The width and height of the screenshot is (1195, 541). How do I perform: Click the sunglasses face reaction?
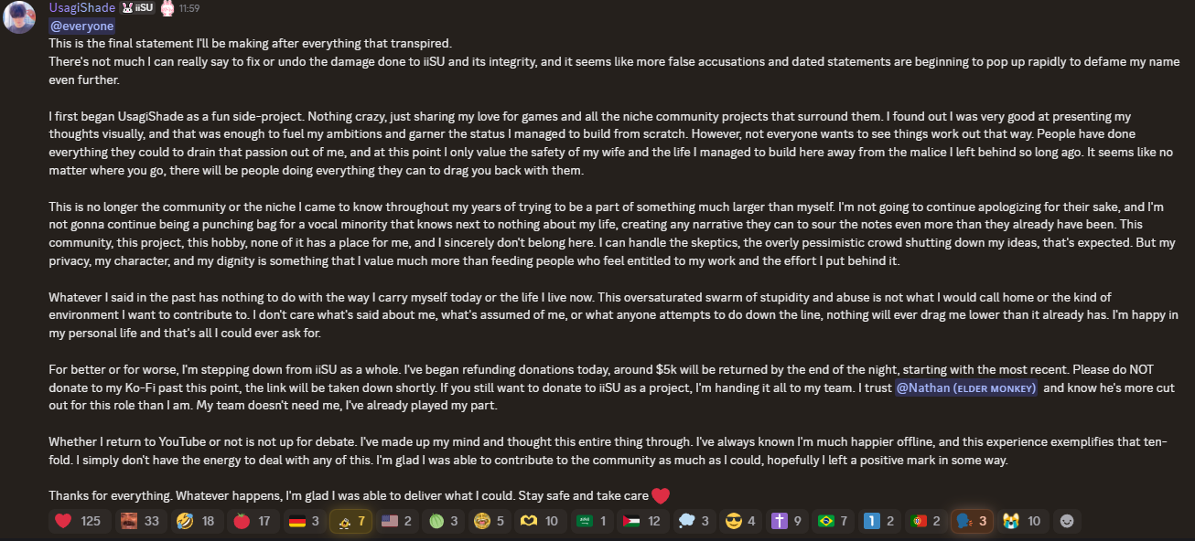[739, 522]
